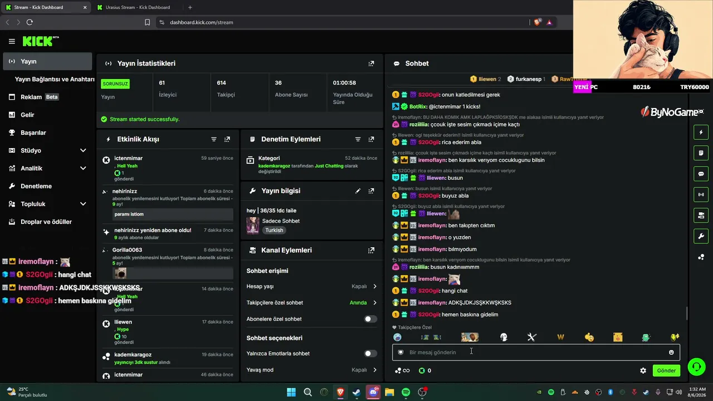Insert the crossed tools emote
Image resolution: width=713 pixels, height=401 pixels.
tap(531, 337)
